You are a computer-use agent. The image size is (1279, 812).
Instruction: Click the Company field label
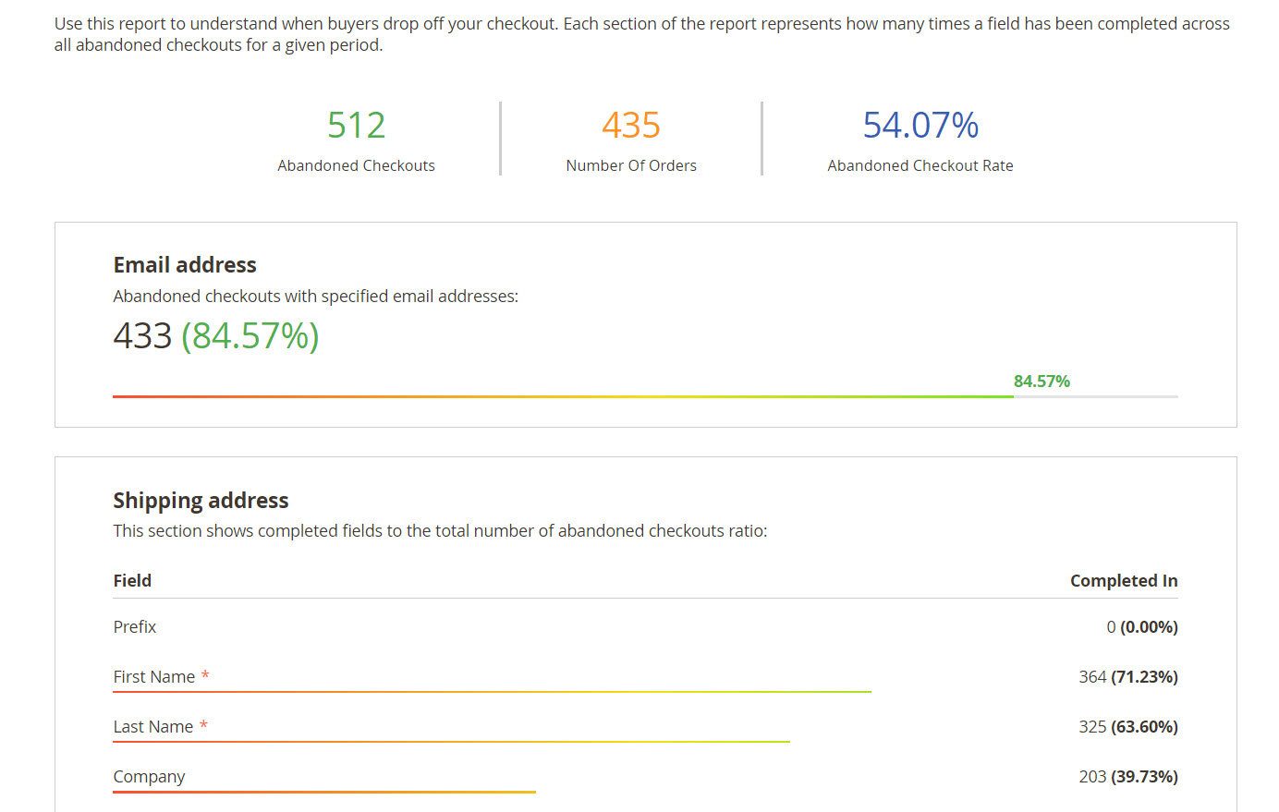click(x=149, y=777)
